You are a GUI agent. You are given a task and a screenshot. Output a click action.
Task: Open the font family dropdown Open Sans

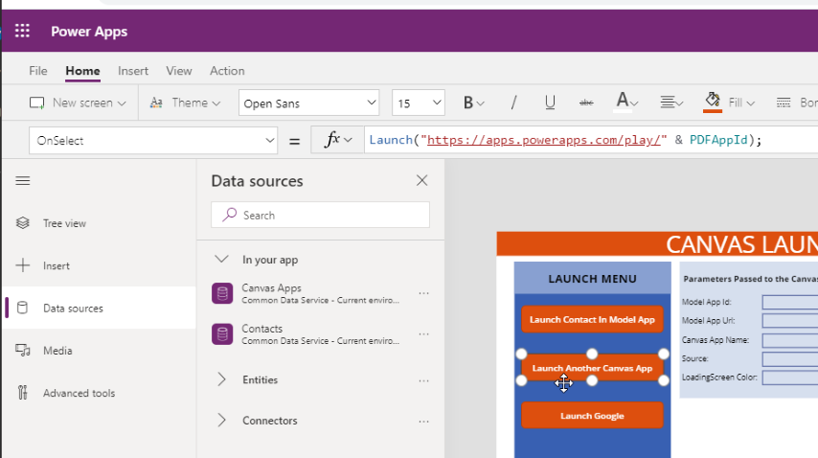308,103
